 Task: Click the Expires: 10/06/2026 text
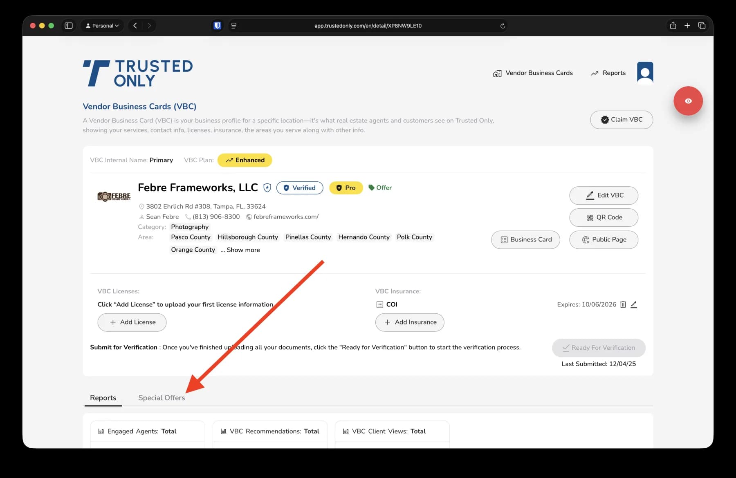click(586, 305)
